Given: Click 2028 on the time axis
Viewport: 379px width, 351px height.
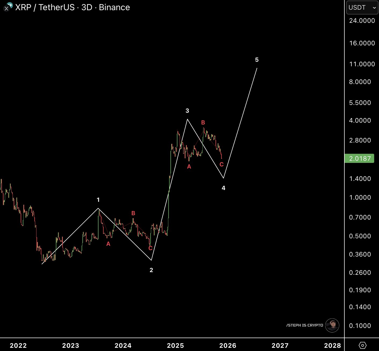Looking at the screenshot, I should coord(333,345).
